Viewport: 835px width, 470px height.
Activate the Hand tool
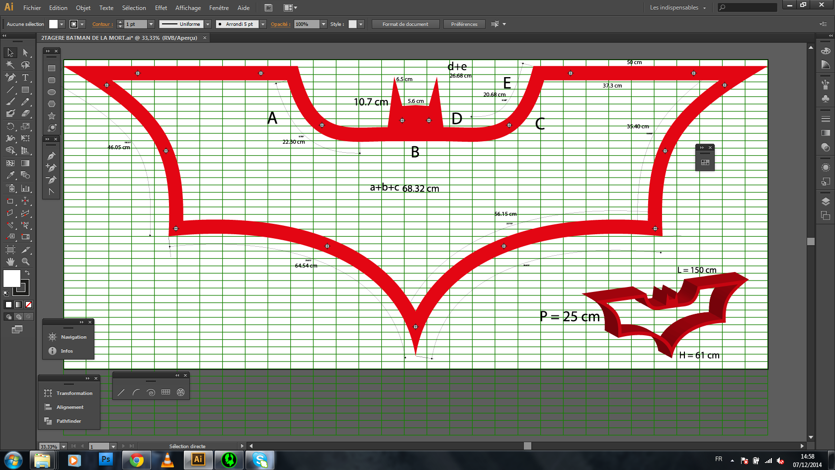[10, 262]
